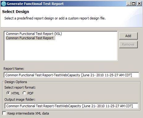The width and height of the screenshot is (143, 118).
Task: Click the Remove button
Action: coord(128,44)
